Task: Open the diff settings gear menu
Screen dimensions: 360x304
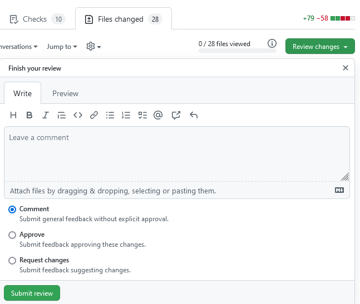Action: [x=93, y=47]
